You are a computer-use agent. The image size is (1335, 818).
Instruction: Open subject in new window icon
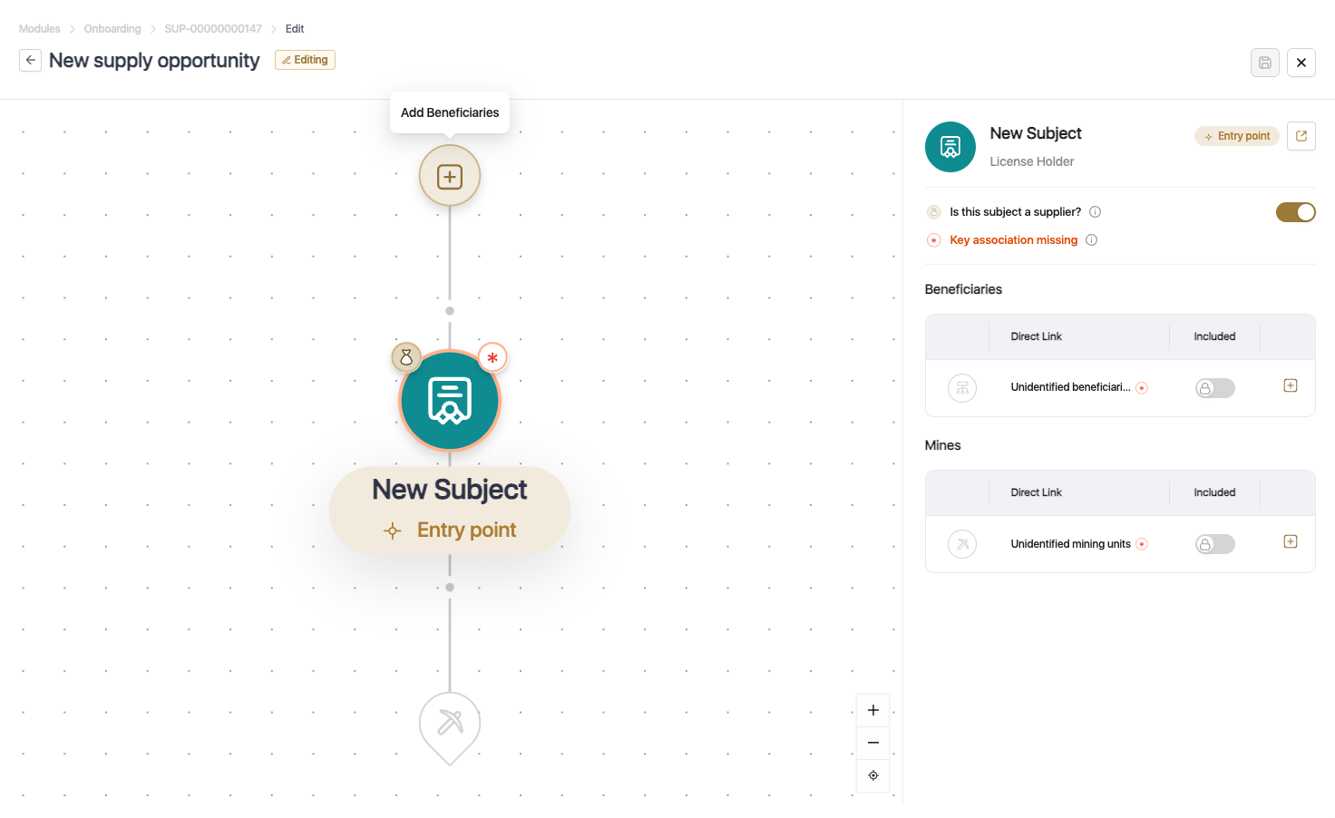tap(1301, 136)
